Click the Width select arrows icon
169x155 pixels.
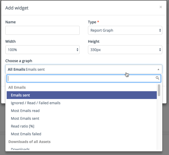click(x=77, y=50)
